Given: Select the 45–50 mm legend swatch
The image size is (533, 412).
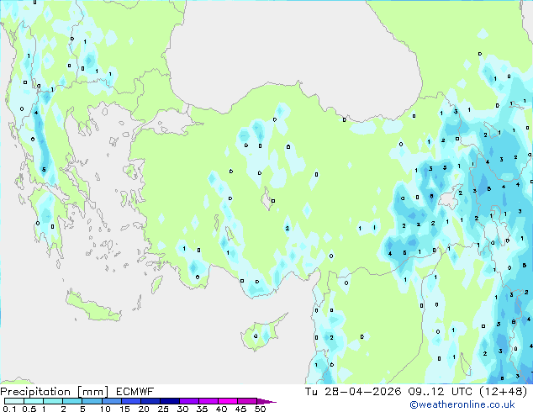Looking at the screenshot, I should coord(247,401).
